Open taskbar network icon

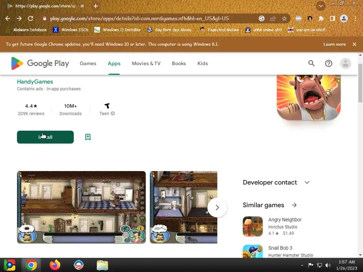click(x=319, y=265)
